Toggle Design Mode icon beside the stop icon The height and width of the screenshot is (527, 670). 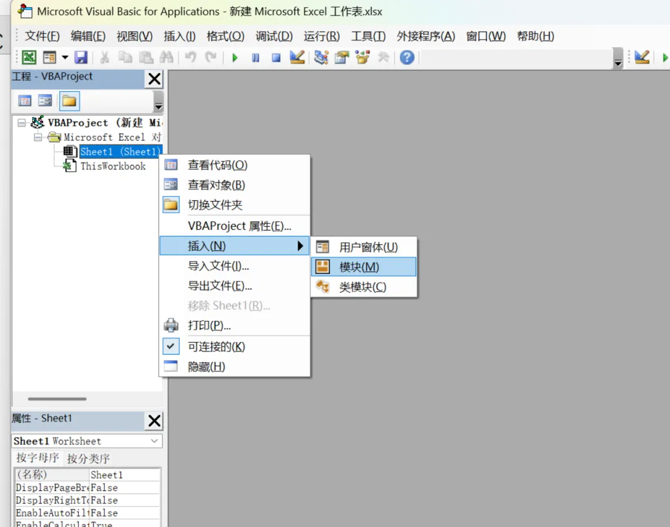tap(297, 57)
